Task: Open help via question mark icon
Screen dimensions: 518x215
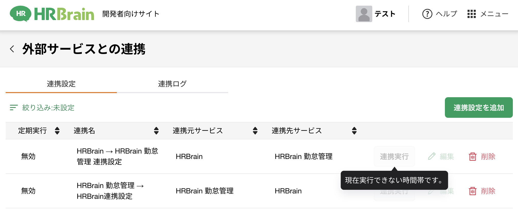Action: click(x=427, y=14)
